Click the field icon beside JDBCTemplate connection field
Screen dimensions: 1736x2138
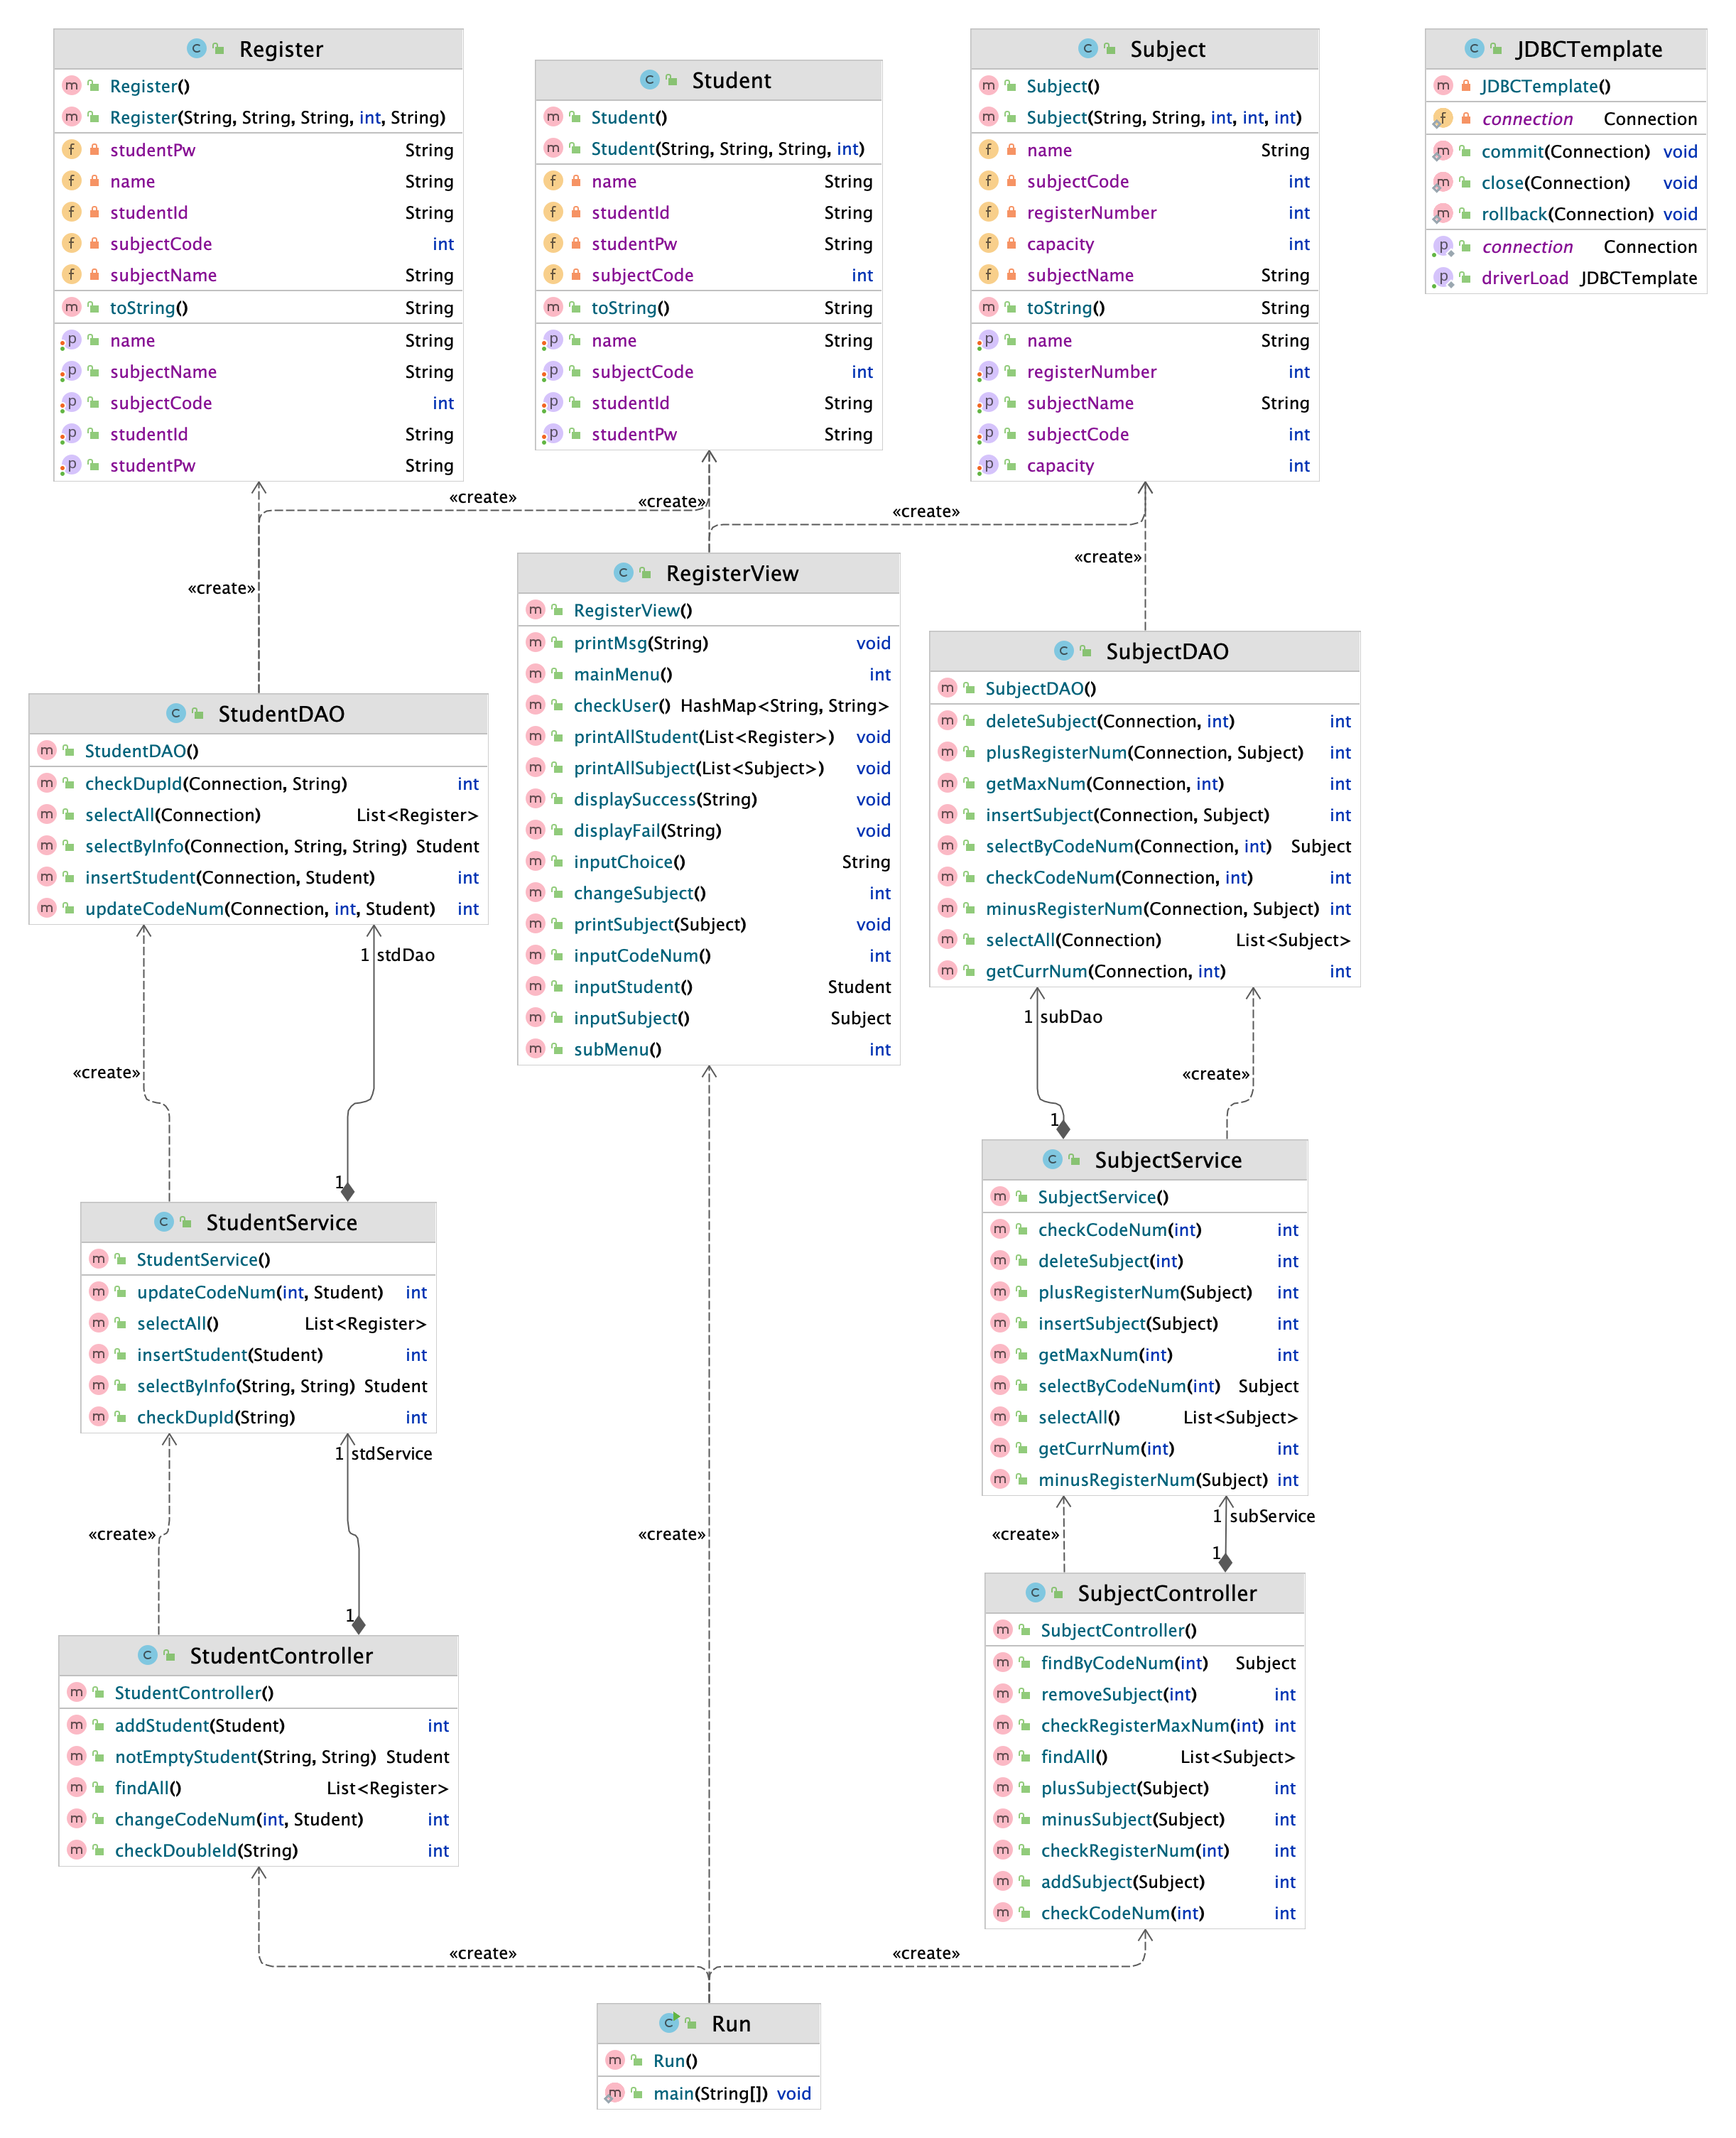[1442, 118]
